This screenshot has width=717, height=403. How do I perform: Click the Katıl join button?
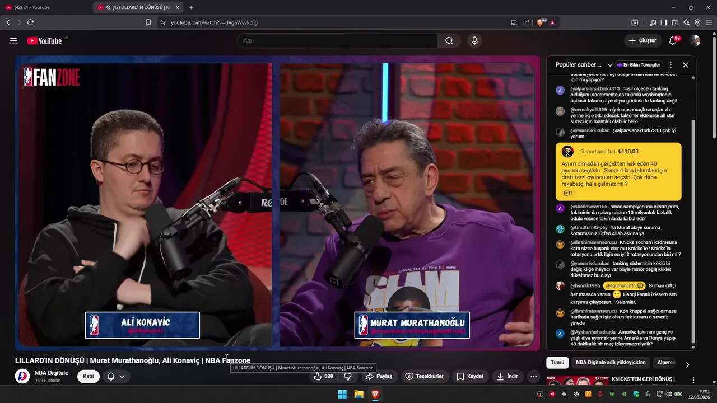click(89, 376)
